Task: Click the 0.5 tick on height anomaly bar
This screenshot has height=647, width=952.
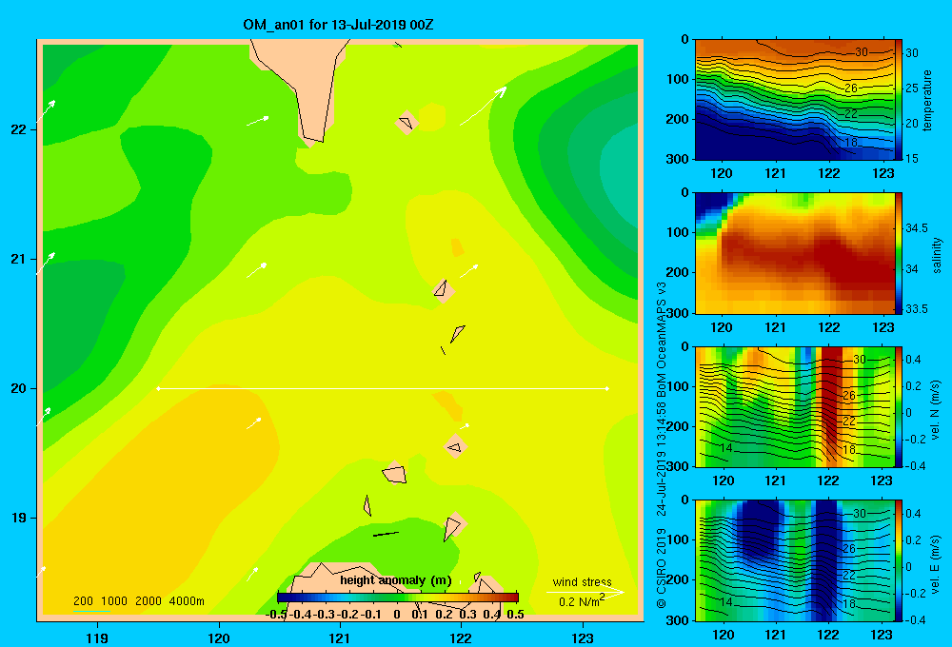Action: pos(515,615)
